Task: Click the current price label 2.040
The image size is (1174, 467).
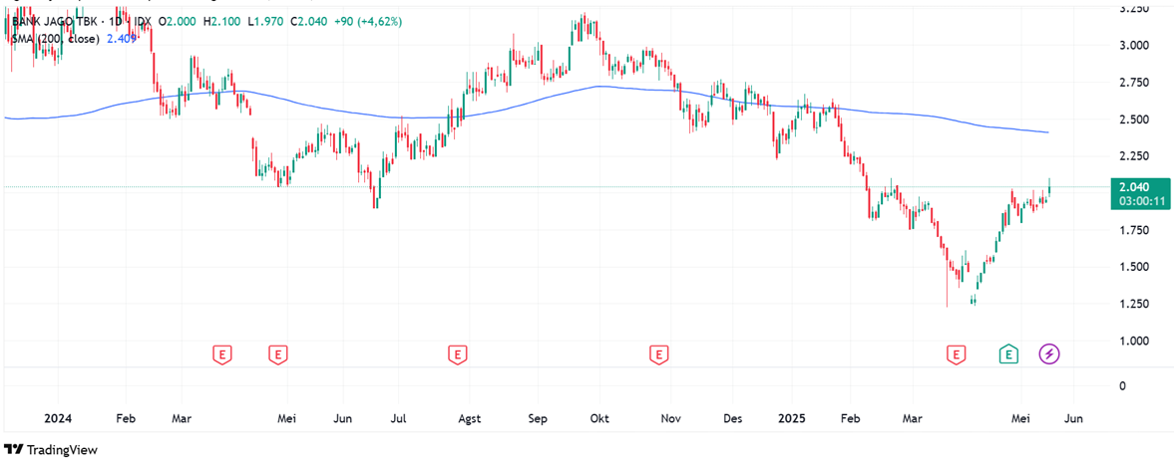Action: [x=1133, y=188]
